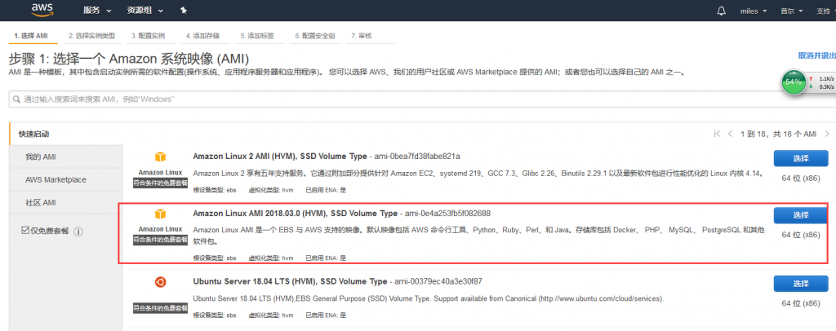Open the pin shortcuts icon

point(184,11)
